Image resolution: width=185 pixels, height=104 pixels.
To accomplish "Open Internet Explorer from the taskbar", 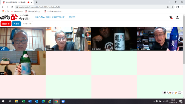I will pyautogui.click(x=50, y=101).
